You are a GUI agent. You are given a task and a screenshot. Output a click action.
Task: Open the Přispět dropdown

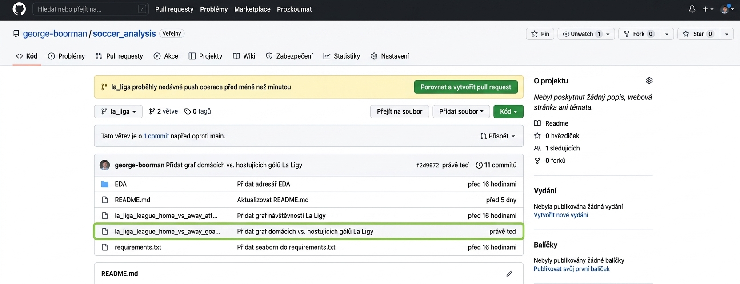pyautogui.click(x=497, y=136)
